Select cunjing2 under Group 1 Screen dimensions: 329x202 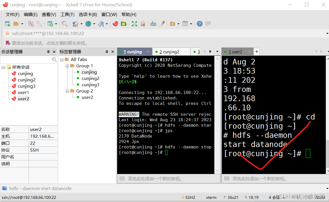(x=91, y=79)
